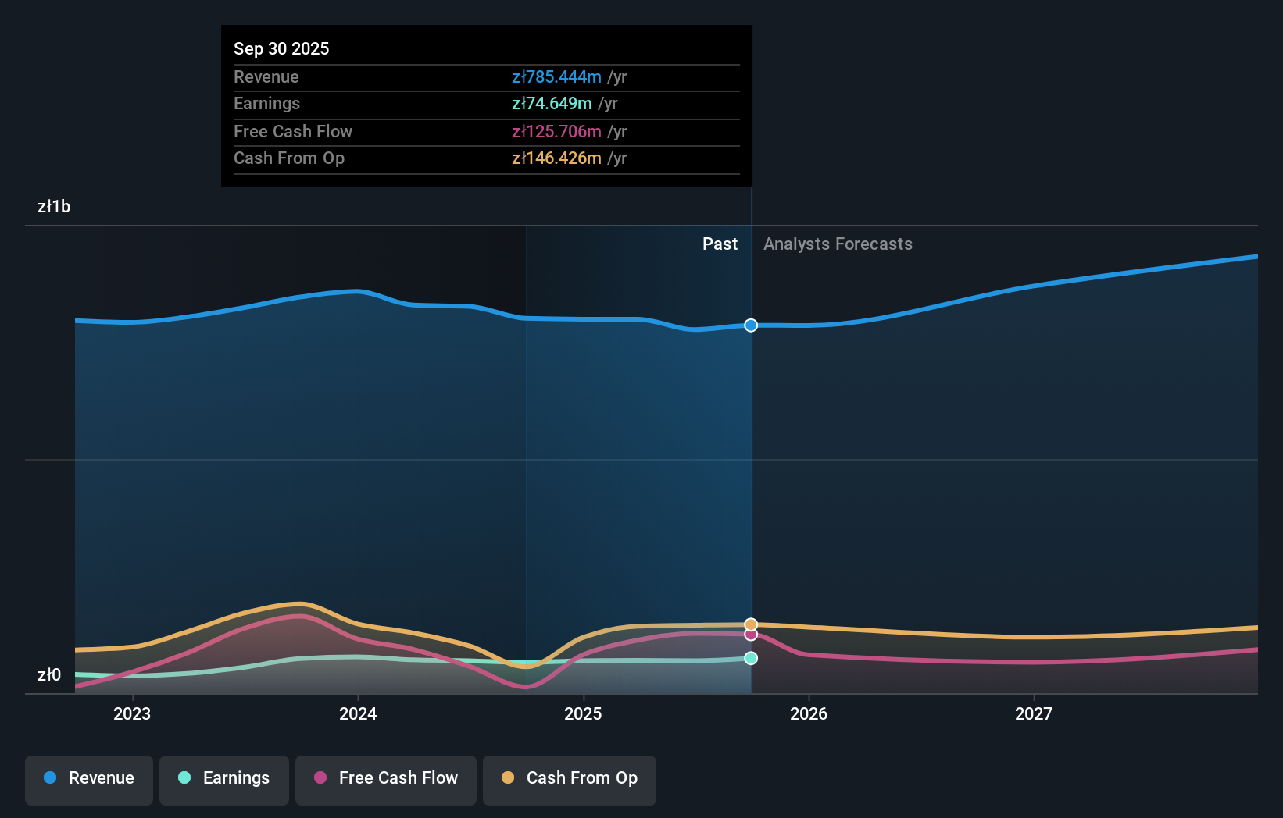Viewport: 1283px width, 818px height.
Task: Switch to the Analysts Forecasts section
Action: pos(837,244)
